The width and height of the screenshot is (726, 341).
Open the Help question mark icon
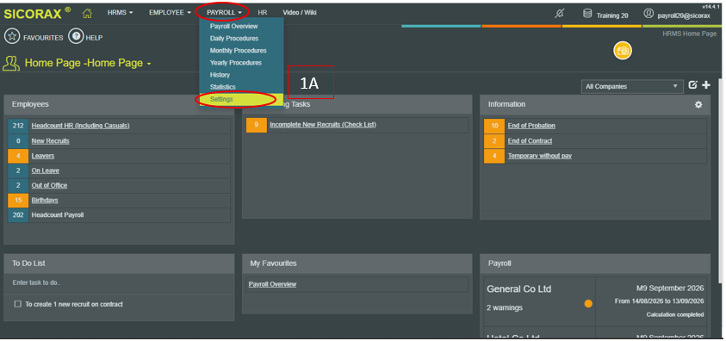(x=76, y=36)
